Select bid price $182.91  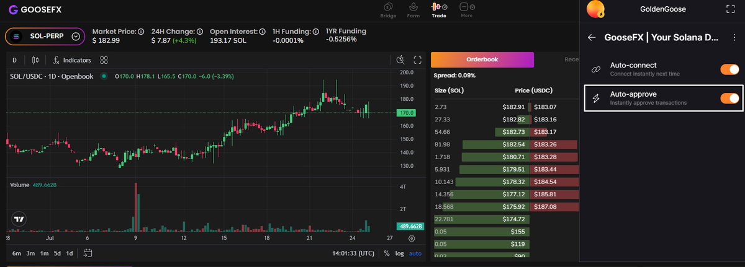pos(515,107)
